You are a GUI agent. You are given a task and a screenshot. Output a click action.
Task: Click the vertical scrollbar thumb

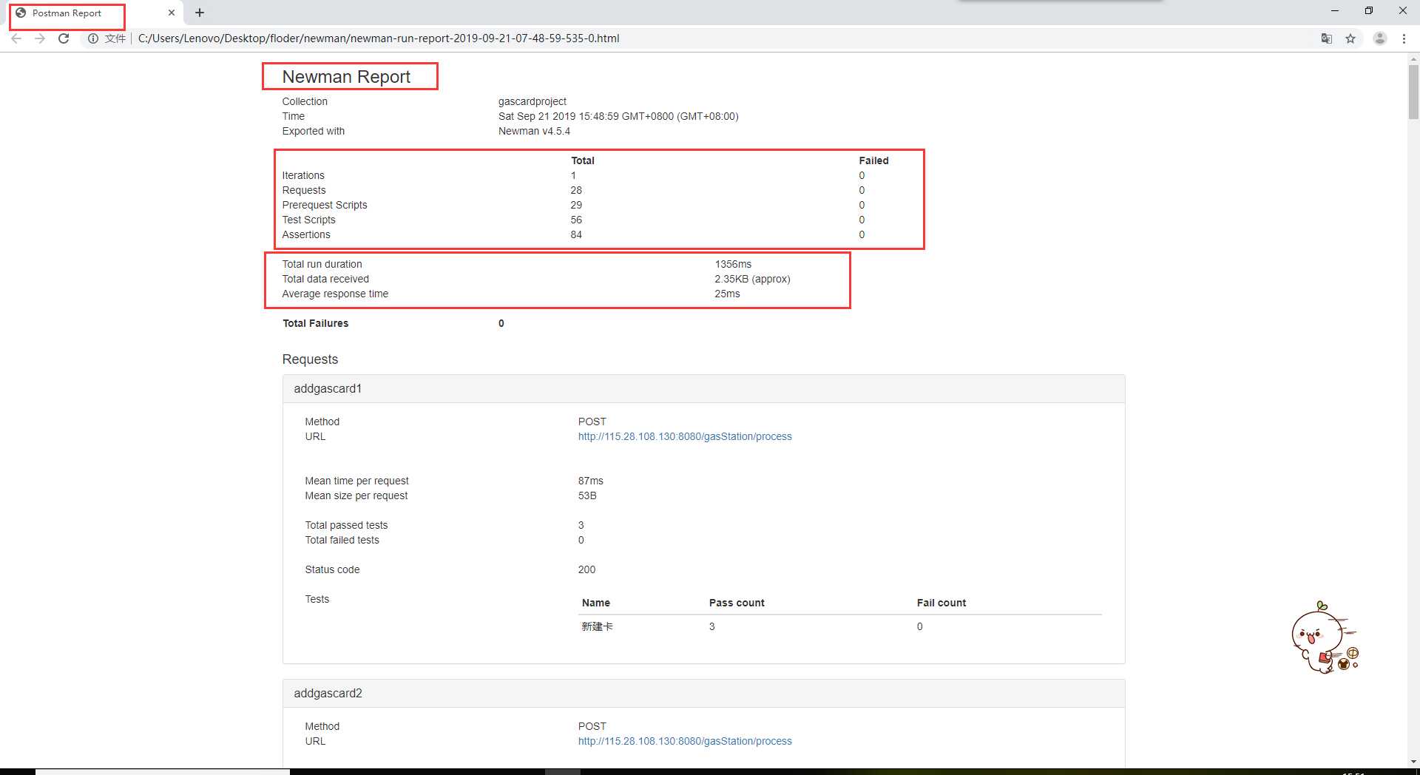coord(1413,92)
